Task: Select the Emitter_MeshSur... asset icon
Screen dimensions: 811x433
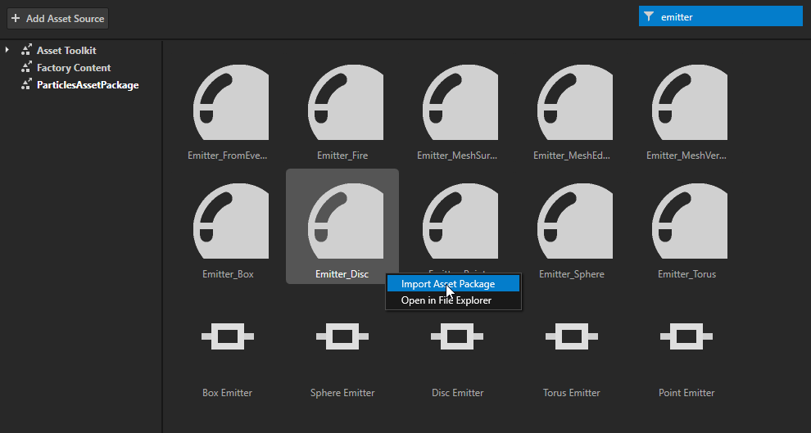Action: click(x=460, y=102)
